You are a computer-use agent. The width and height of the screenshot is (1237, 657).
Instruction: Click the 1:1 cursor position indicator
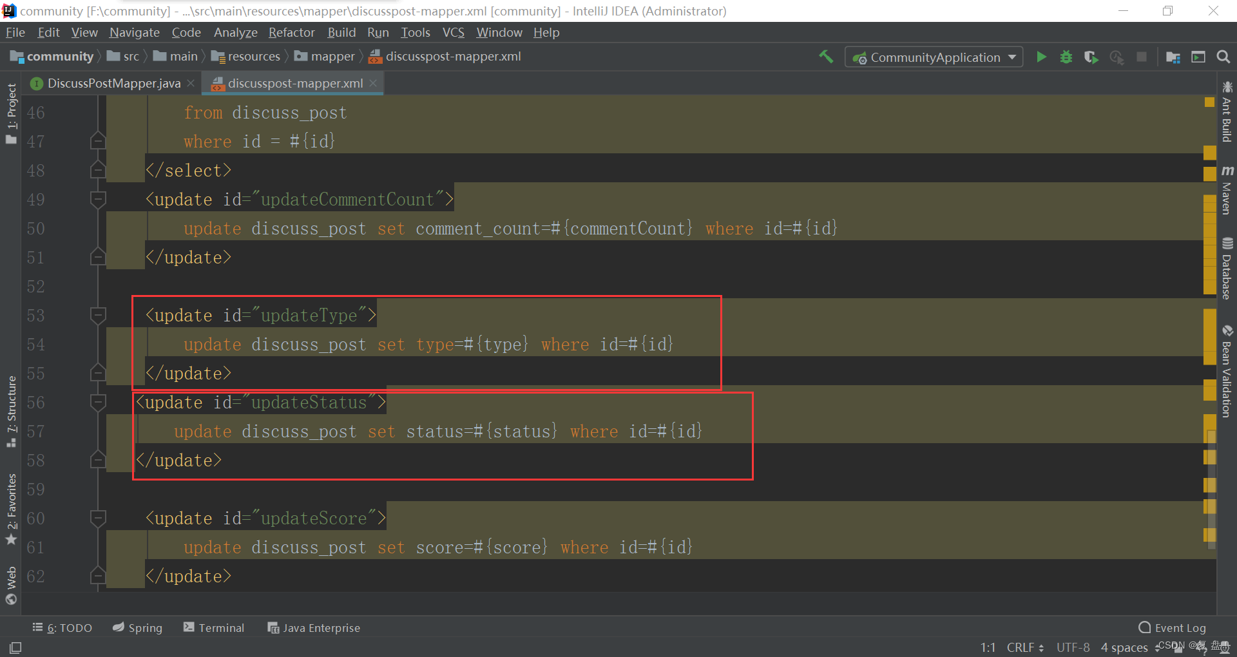(x=988, y=647)
